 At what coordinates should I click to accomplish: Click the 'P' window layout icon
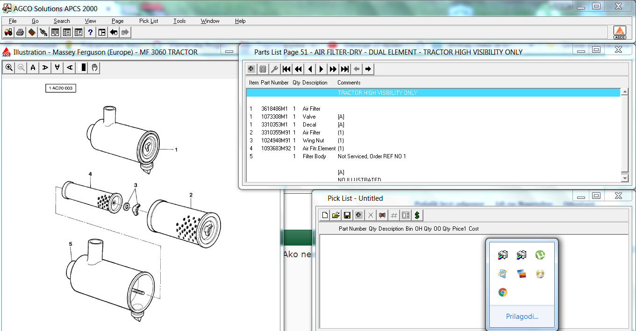point(79,32)
